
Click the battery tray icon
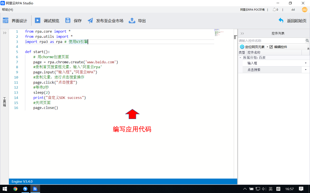pos(251,189)
